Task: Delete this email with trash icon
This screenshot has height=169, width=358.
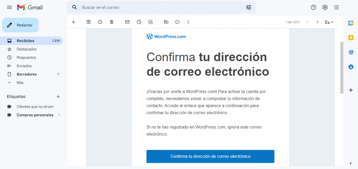Action: (x=112, y=22)
